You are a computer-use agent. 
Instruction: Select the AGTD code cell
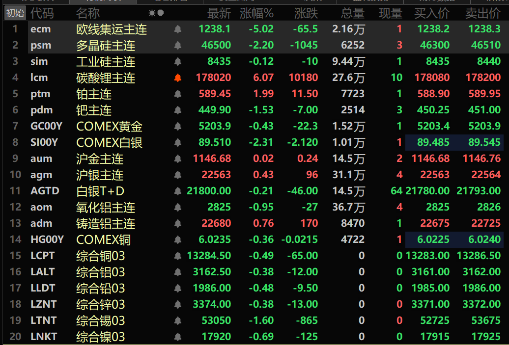coord(45,191)
